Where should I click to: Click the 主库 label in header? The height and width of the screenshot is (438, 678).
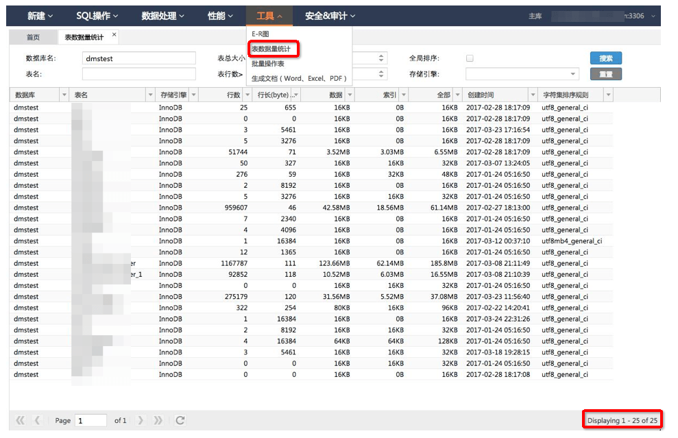535,16
